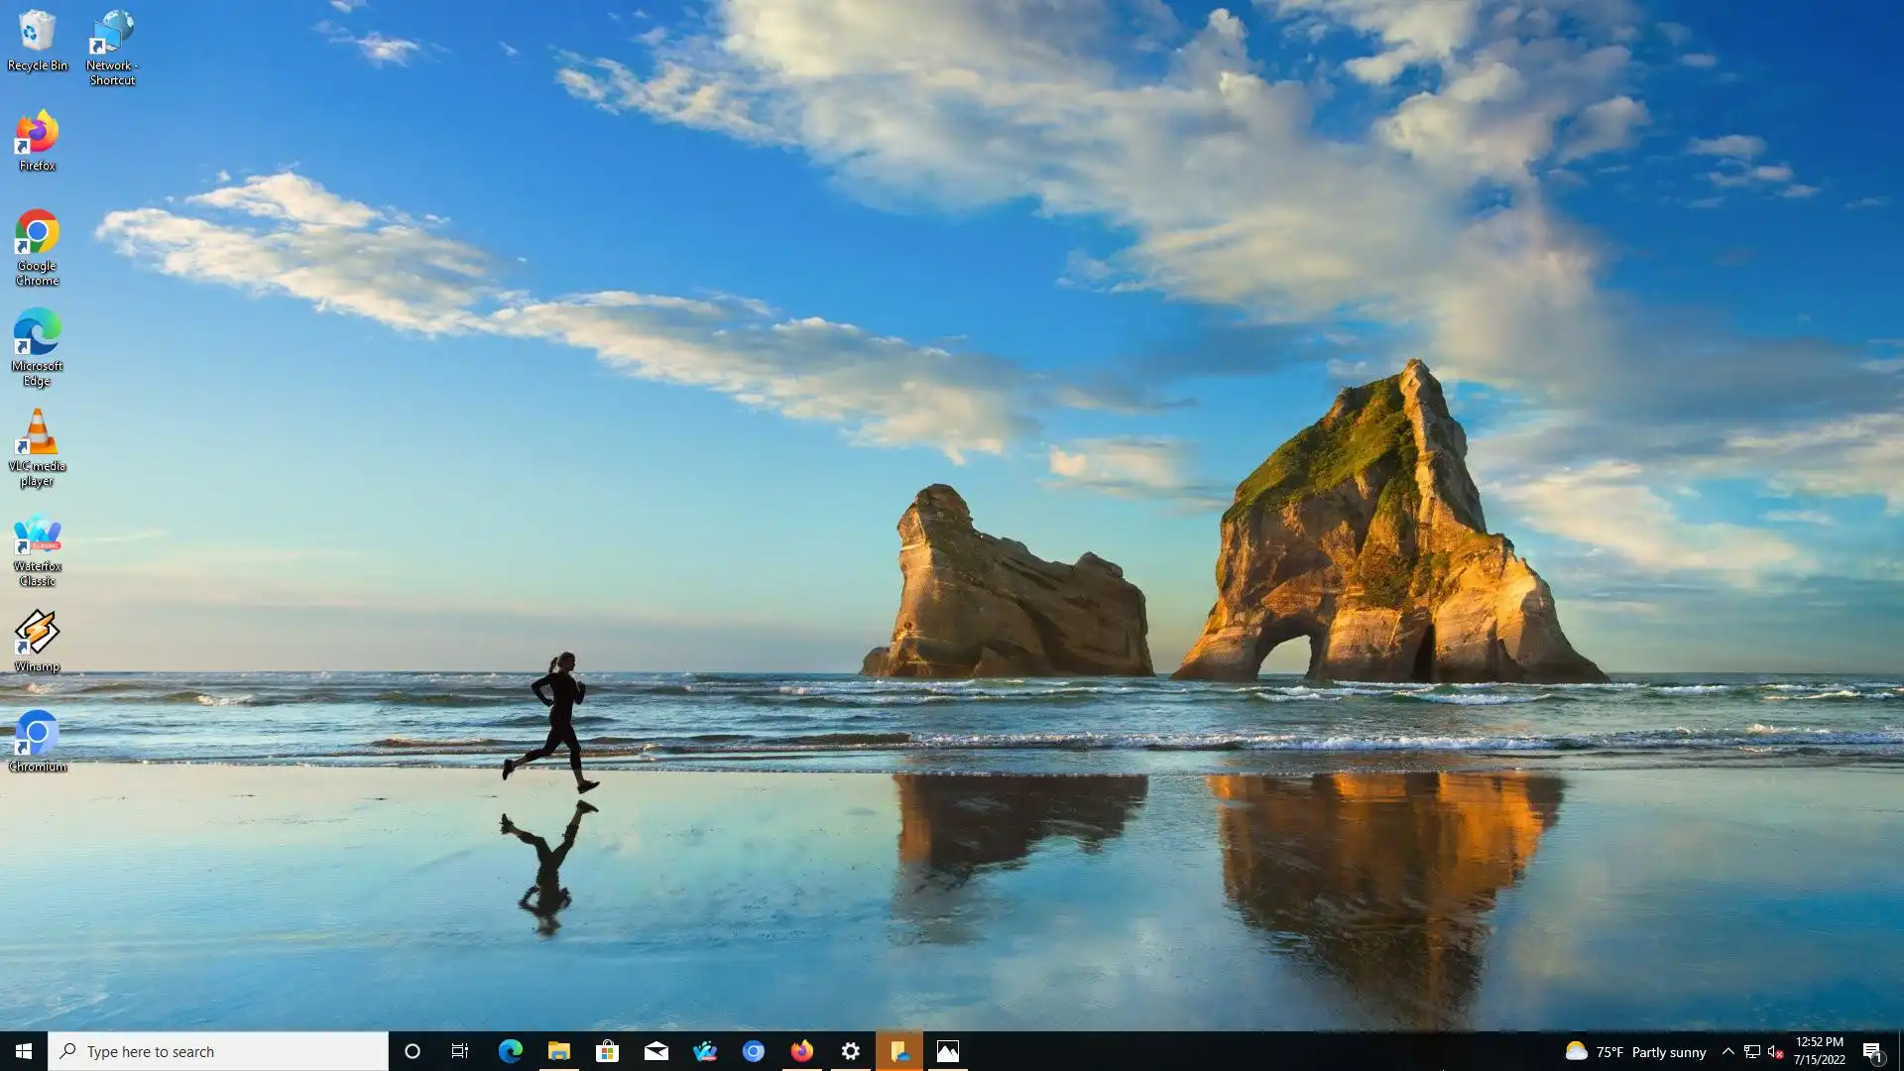
Task: Select the Firefox desktop shortcut
Action: pos(37,140)
